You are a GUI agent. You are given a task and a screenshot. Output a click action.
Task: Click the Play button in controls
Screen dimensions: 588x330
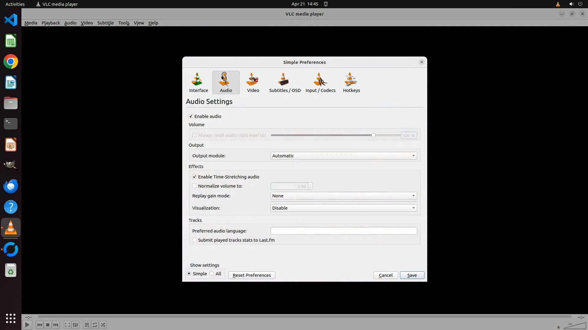(x=27, y=325)
